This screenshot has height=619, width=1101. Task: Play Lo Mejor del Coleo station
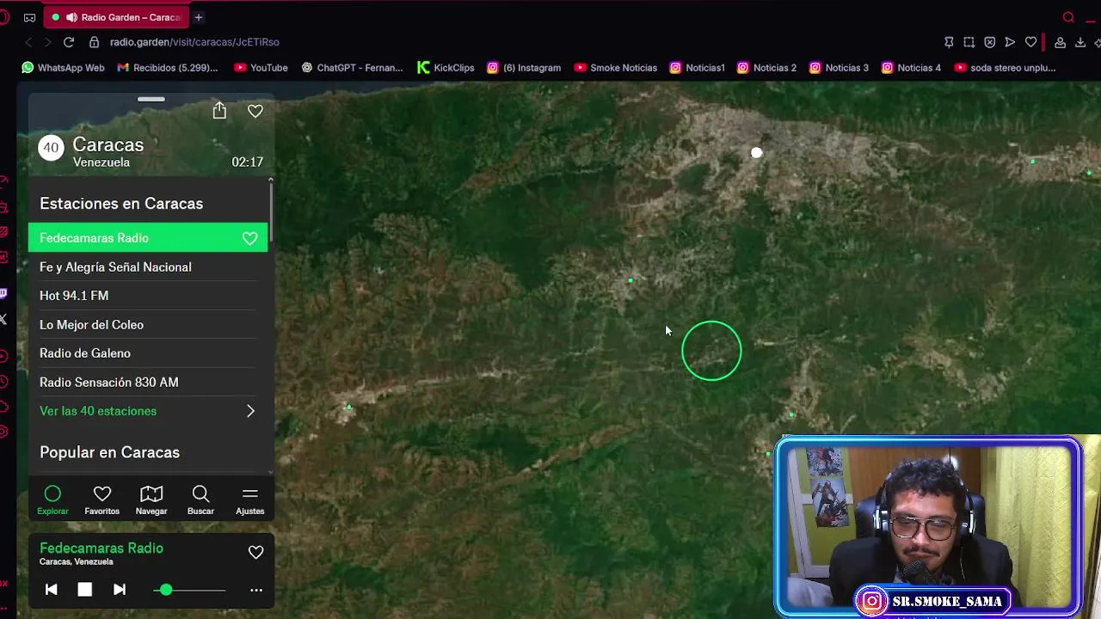click(x=148, y=325)
